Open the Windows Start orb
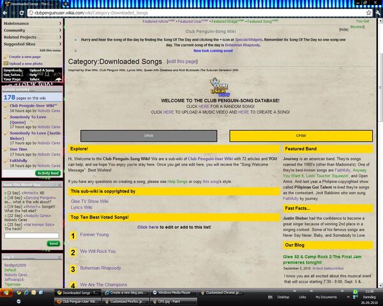Viewport: 383px width, 306px height. (6, 293)
